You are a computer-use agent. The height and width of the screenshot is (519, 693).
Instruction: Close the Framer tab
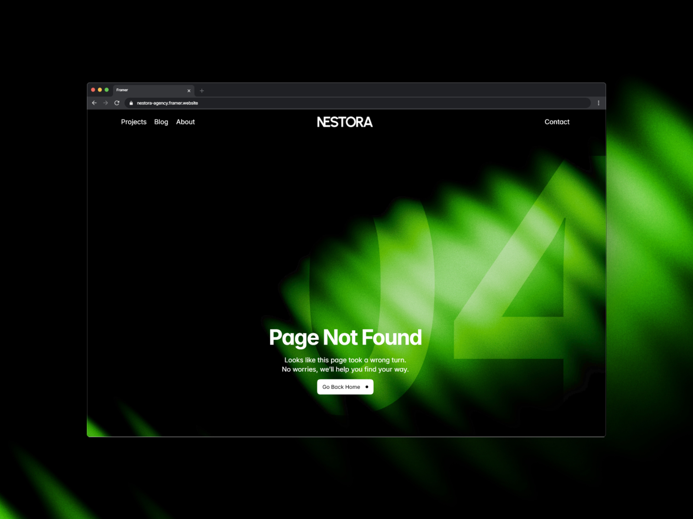point(189,91)
